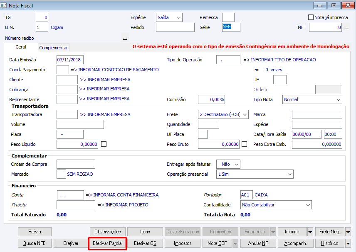The image size is (356, 252).
Task: Click the Imprimir button
Action: coord(292,232)
